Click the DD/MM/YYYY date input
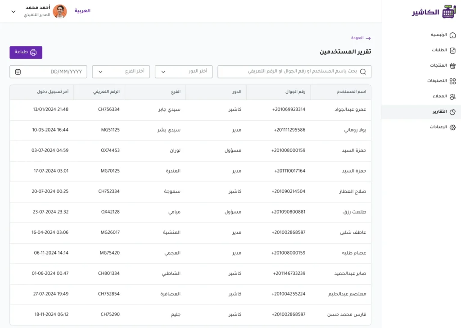Image resolution: width=461 pixels, height=328 pixels. point(48,72)
